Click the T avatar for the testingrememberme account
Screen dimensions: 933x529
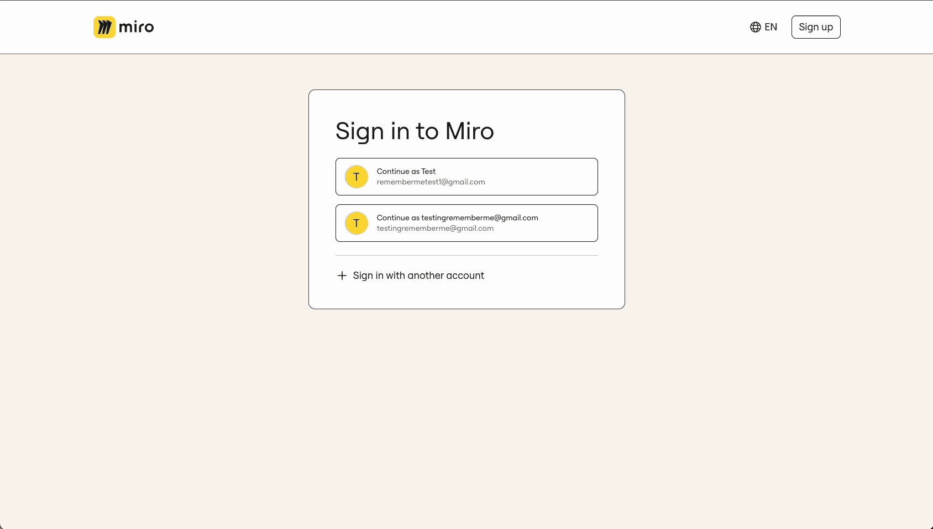click(x=357, y=223)
